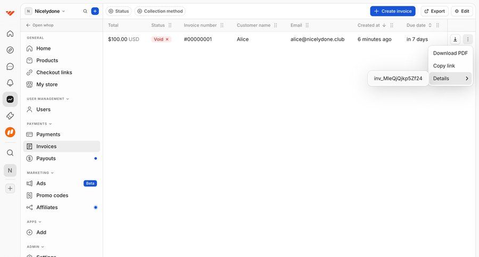Expand the Details submenu arrow
This screenshot has height=257, width=479.
467,79
